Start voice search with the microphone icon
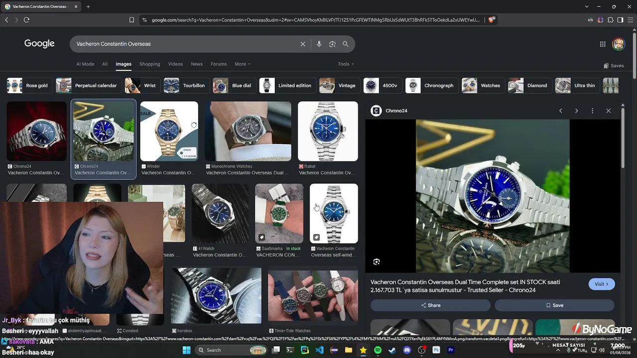 click(319, 44)
